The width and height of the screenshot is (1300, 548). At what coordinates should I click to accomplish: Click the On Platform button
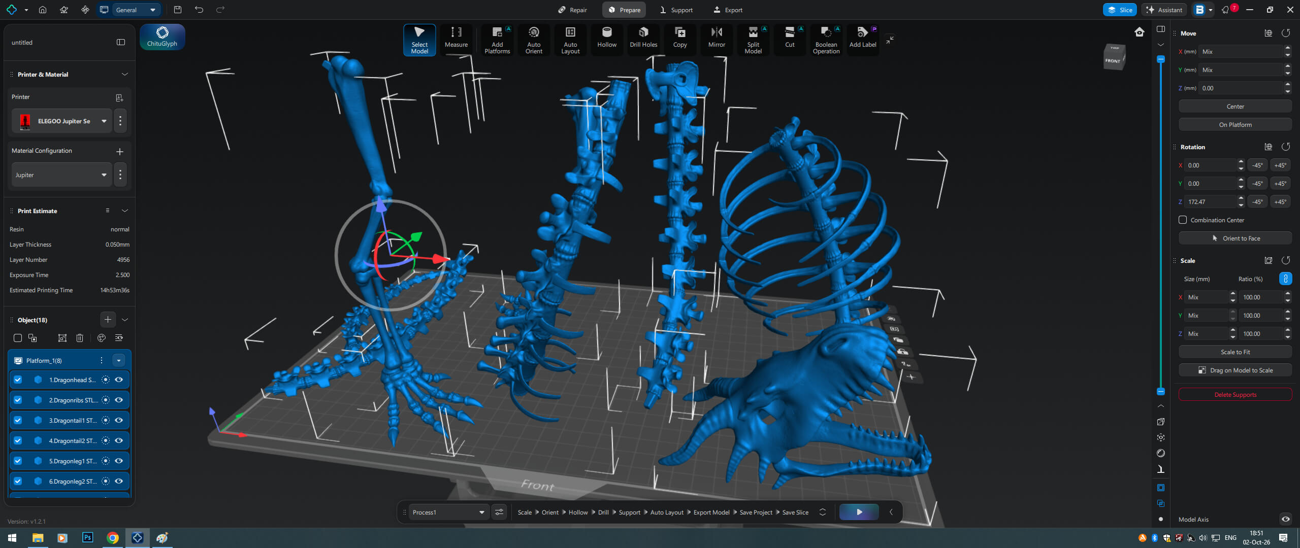(1235, 124)
